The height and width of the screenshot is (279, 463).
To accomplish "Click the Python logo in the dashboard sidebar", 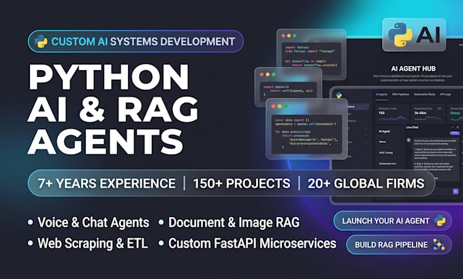I will click(x=339, y=95).
